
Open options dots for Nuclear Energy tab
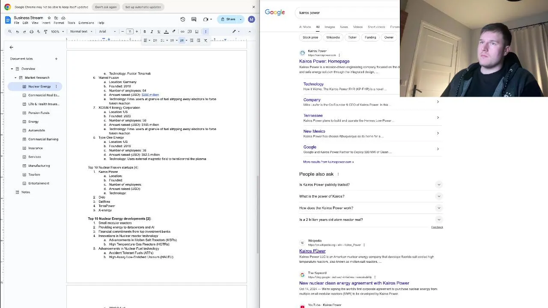(x=56, y=86)
